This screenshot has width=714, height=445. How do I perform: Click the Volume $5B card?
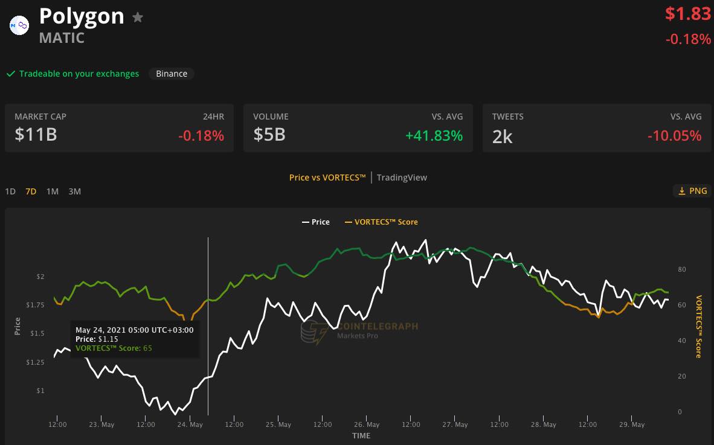click(358, 128)
